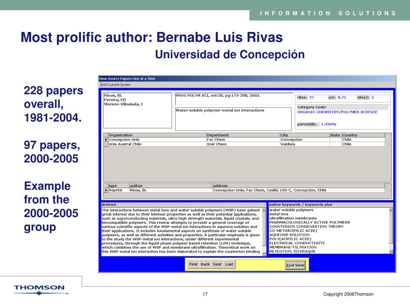
Task: Select keyword 'ELECTRICAL-CONDUCTIVITY'
Action: tap(297, 243)
